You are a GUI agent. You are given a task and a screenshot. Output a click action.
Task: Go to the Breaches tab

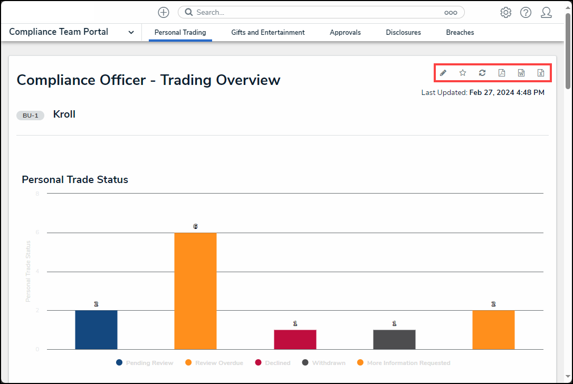pyautogui.click(x=460, y=33)
